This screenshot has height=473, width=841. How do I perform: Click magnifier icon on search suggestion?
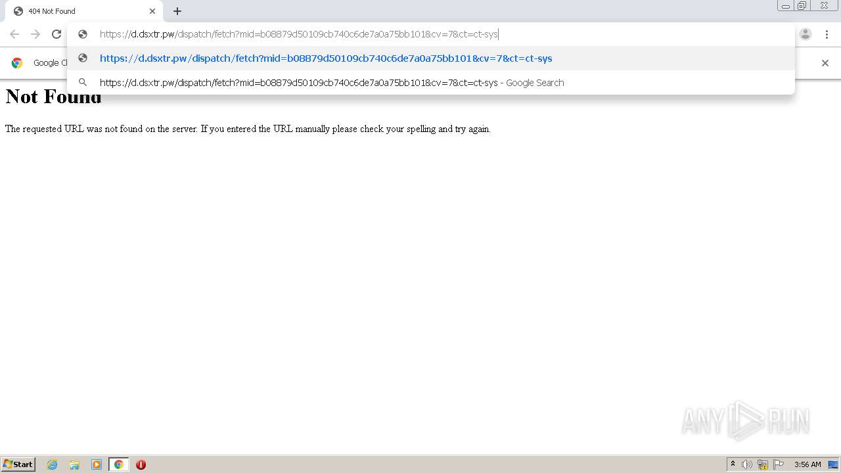(x=83, y=83)
